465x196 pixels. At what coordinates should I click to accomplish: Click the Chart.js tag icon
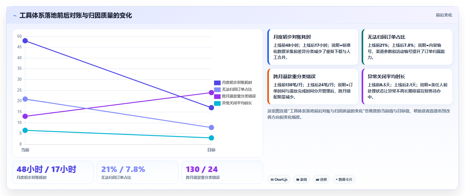point(272,180)
